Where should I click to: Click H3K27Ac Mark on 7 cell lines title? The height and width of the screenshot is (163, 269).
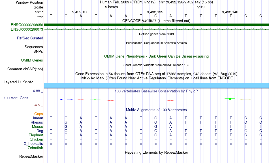click(x=156, y=78)
